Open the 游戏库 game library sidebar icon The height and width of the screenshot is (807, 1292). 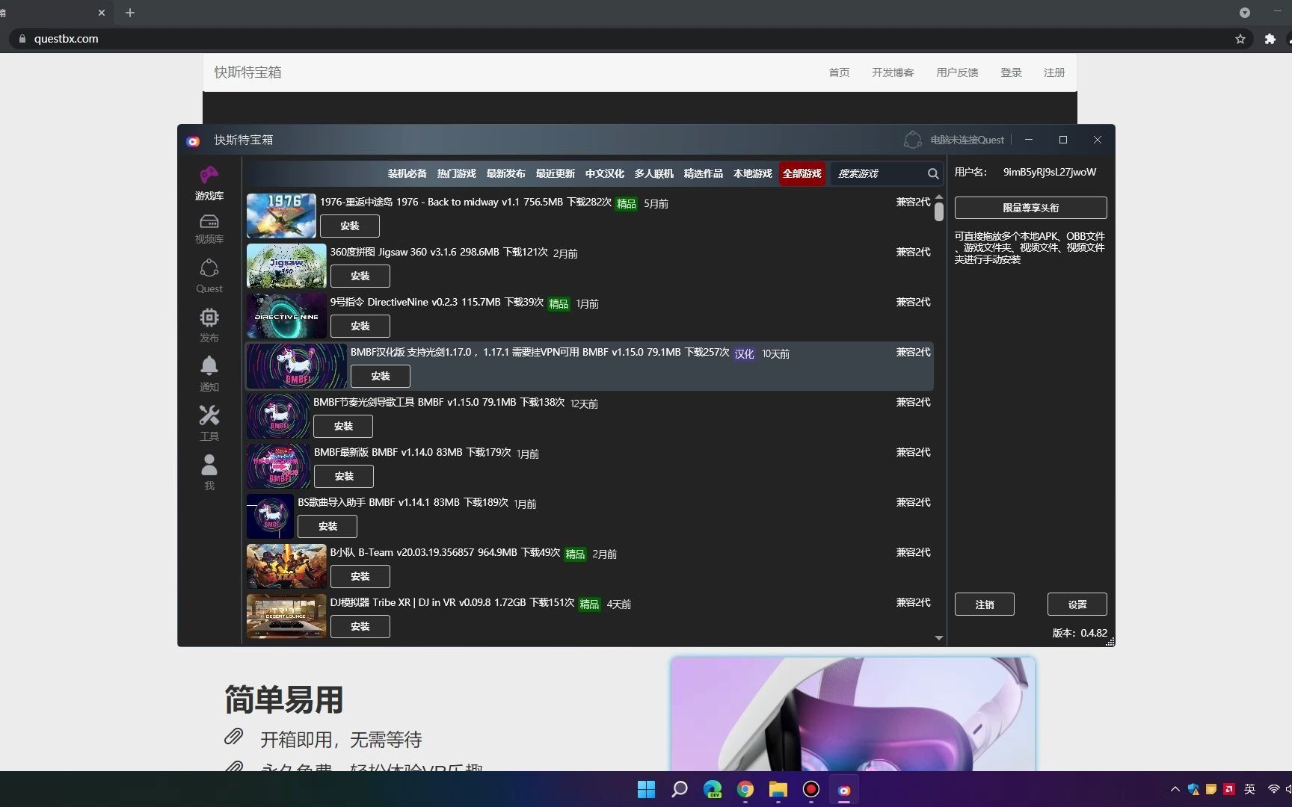209,176
